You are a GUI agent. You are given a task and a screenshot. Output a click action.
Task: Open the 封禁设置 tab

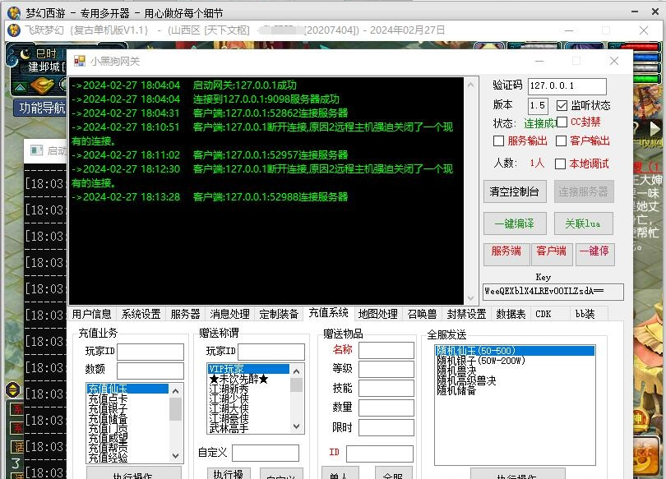tap(466, 314)
